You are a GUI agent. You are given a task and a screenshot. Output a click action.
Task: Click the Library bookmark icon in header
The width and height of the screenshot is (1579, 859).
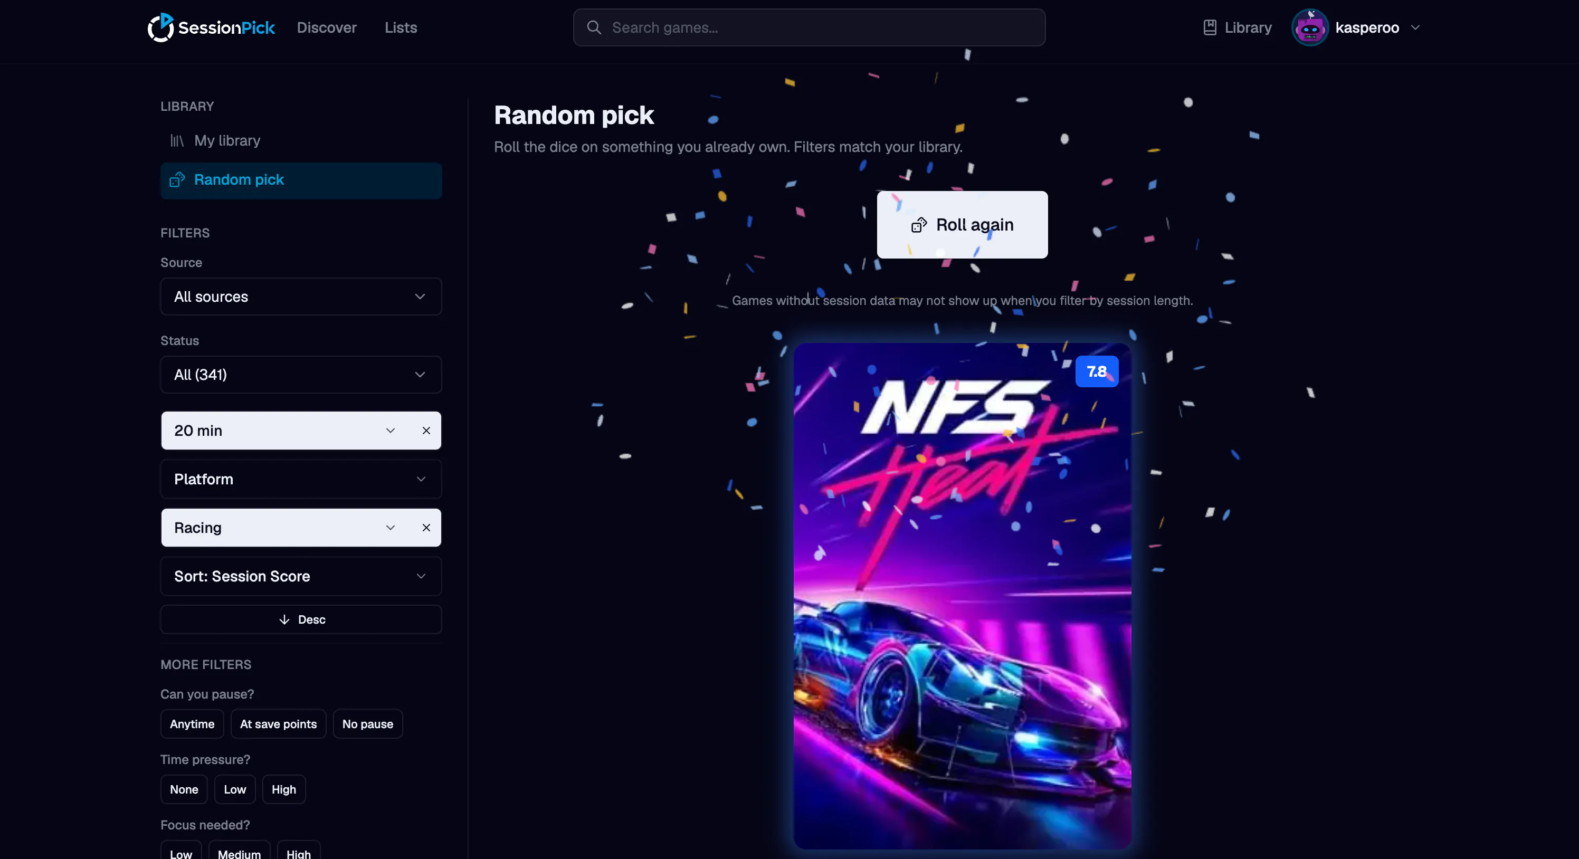(1210, 27)
